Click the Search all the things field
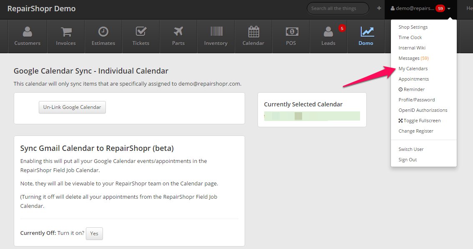The width and height of the screenshot is (473, 249). pyautogui.click(x=338, y=8)
